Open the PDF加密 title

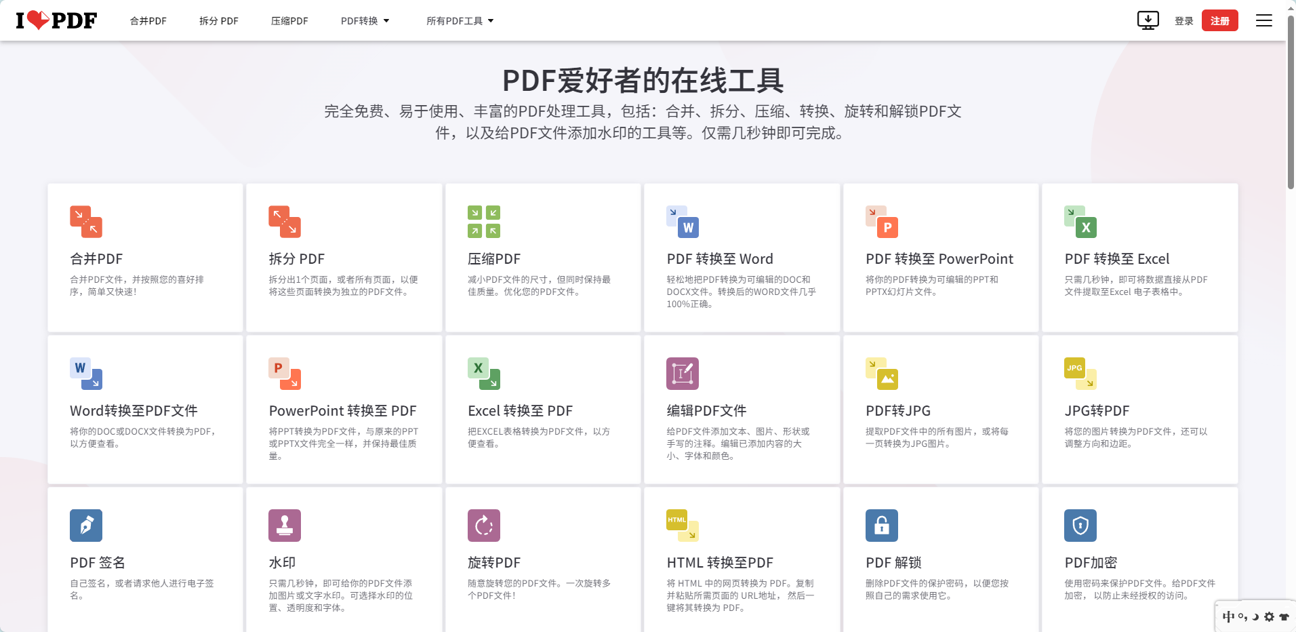coord(1091,563)
